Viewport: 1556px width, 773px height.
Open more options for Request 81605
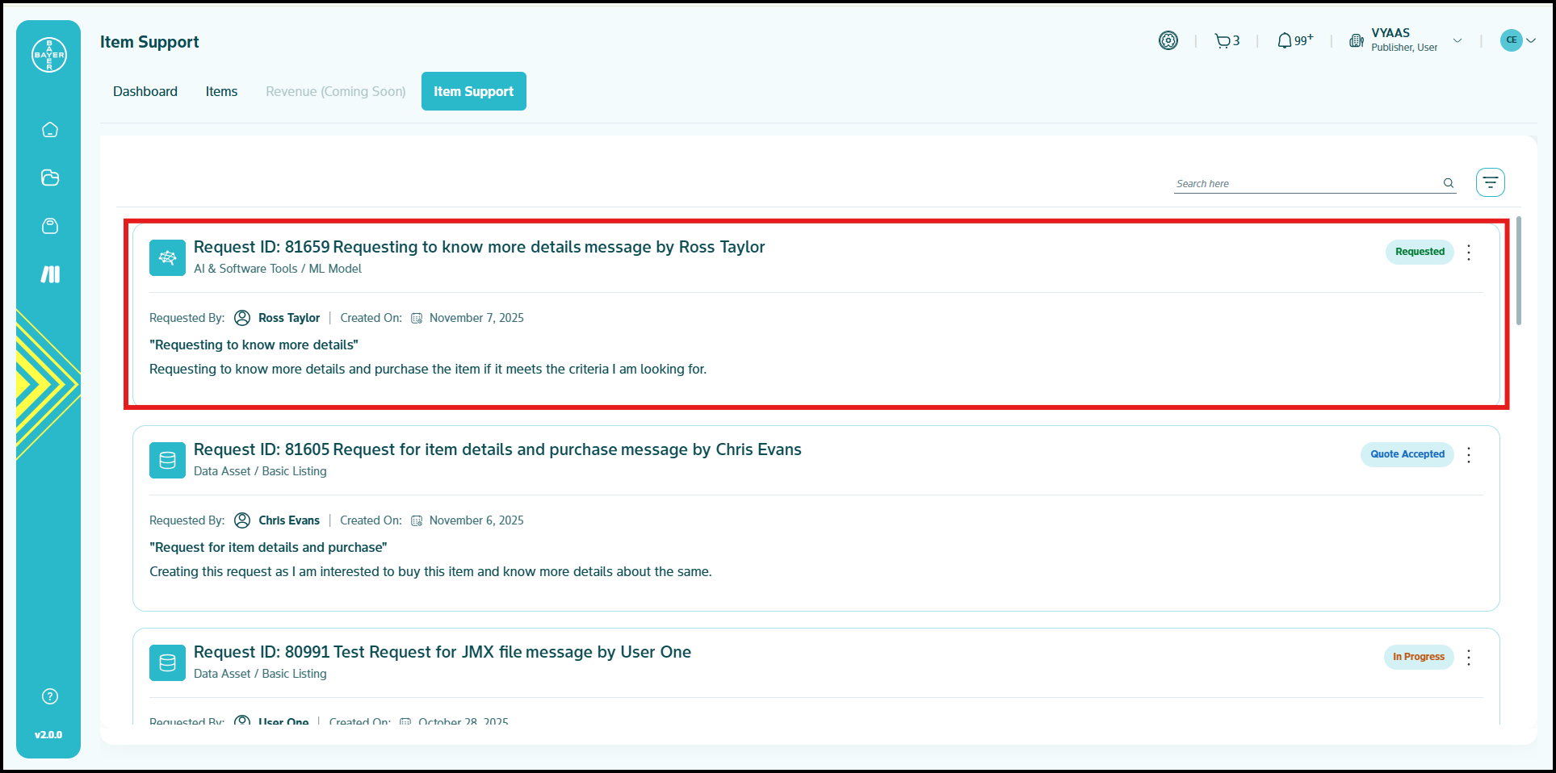click(x=1469, y=455)
